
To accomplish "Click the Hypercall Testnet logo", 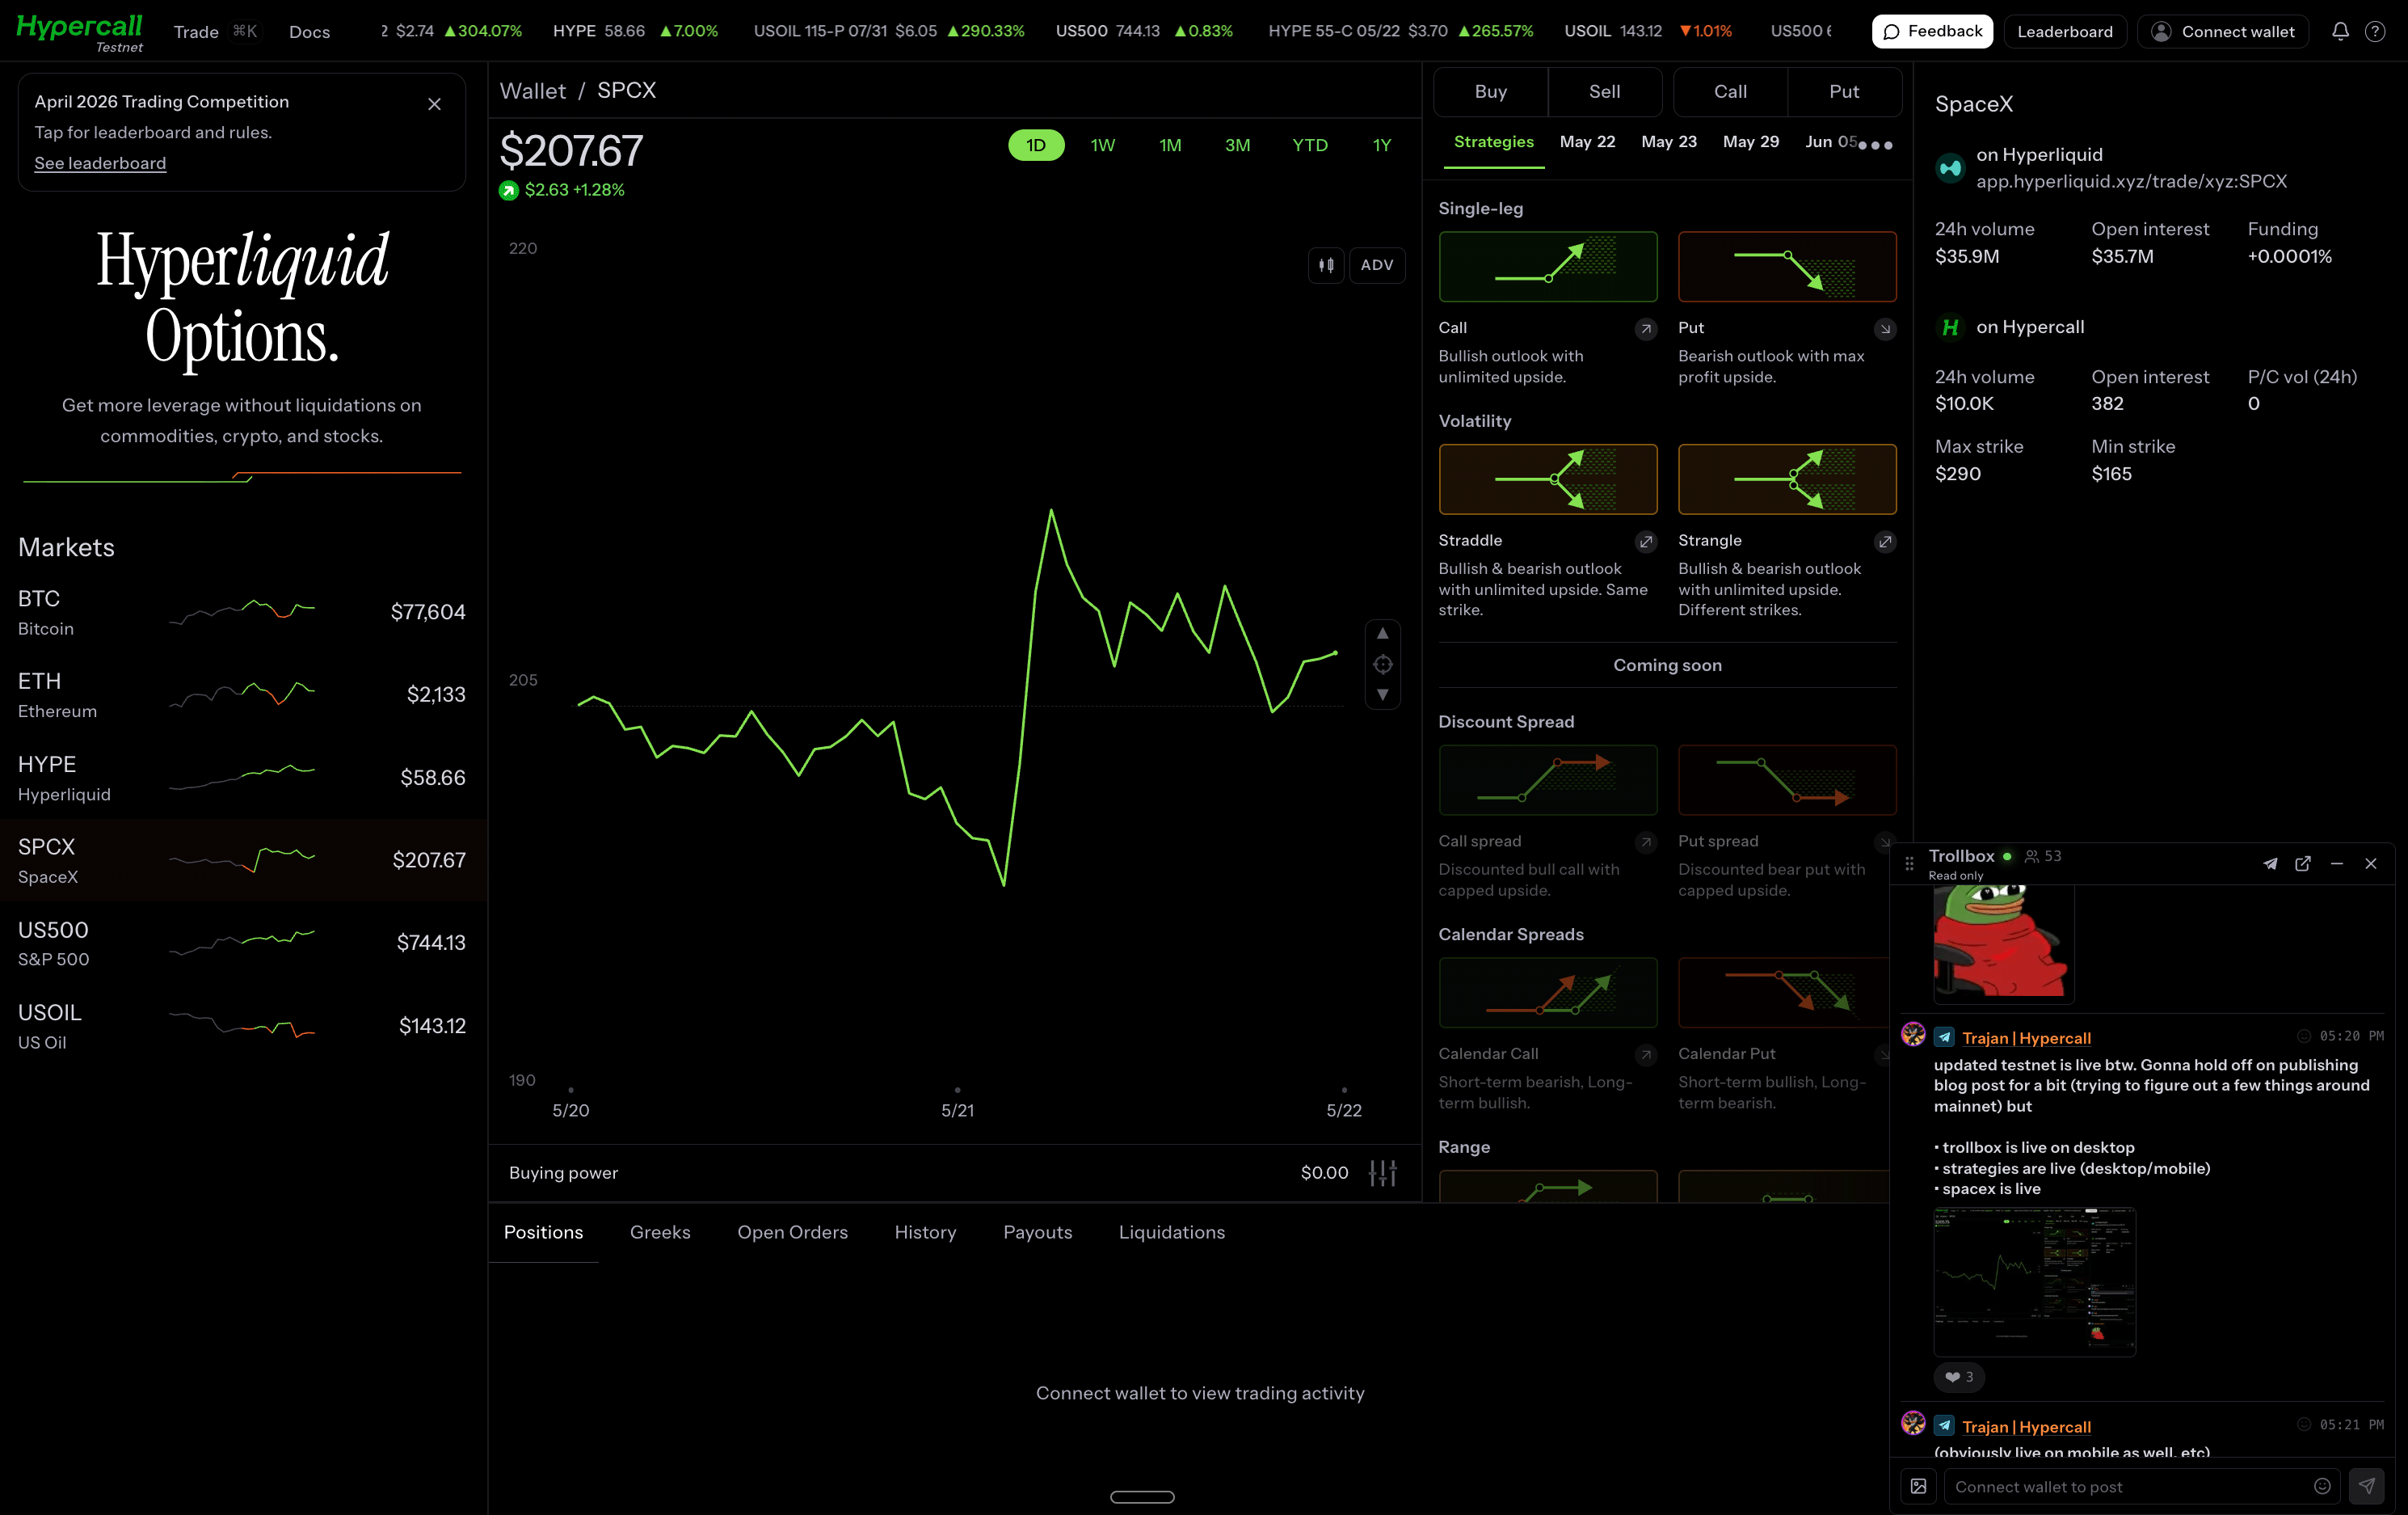I will coord(80,32).
